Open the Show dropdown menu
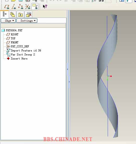This screenshot has width=136, height=144. pos(8,21)
